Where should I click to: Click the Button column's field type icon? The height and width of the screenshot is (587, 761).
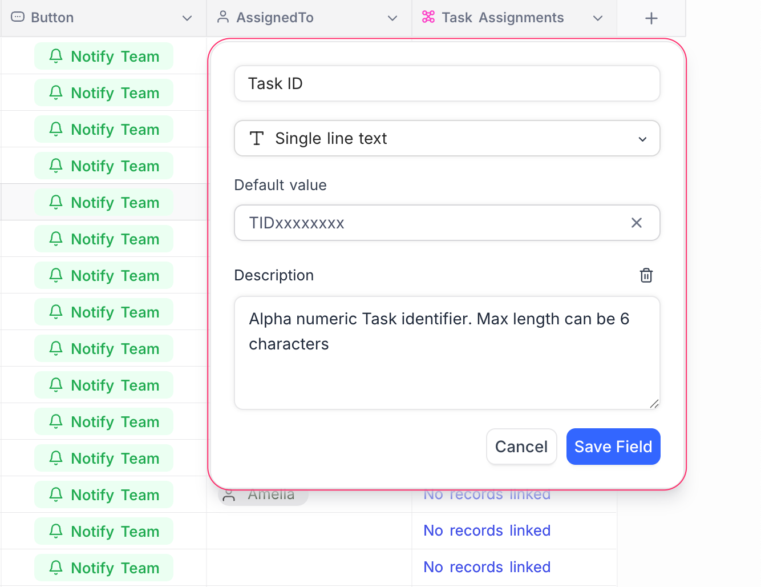[18, 17]
